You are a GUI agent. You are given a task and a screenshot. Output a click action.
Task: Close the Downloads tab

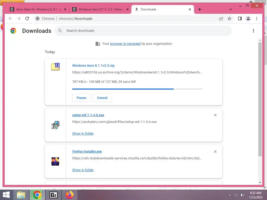(190, 9)
